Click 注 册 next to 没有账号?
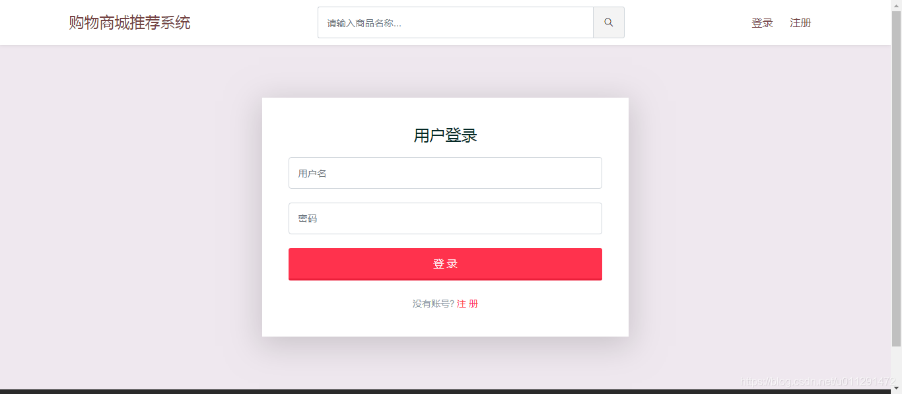This screenshot has width=902, height=394. [x=467, y=303]
